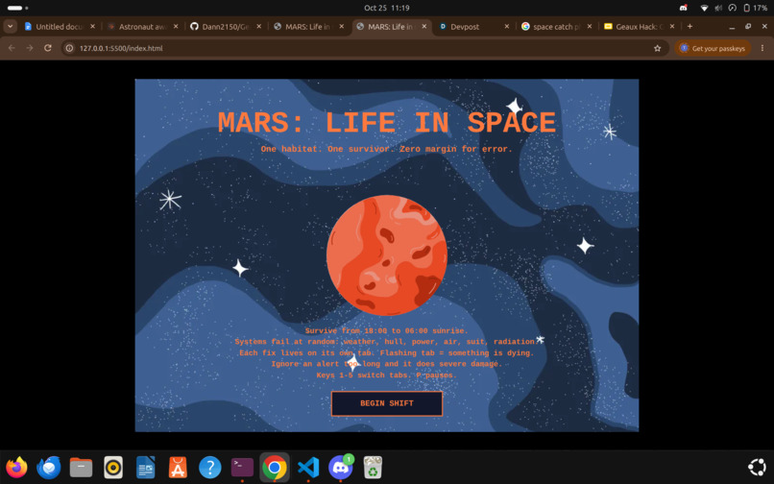The height and width of the screenshot is (484, 774).
Task: Click the 127.0.0.1:5500/index.html address bar
Action: tap(364, 48)
